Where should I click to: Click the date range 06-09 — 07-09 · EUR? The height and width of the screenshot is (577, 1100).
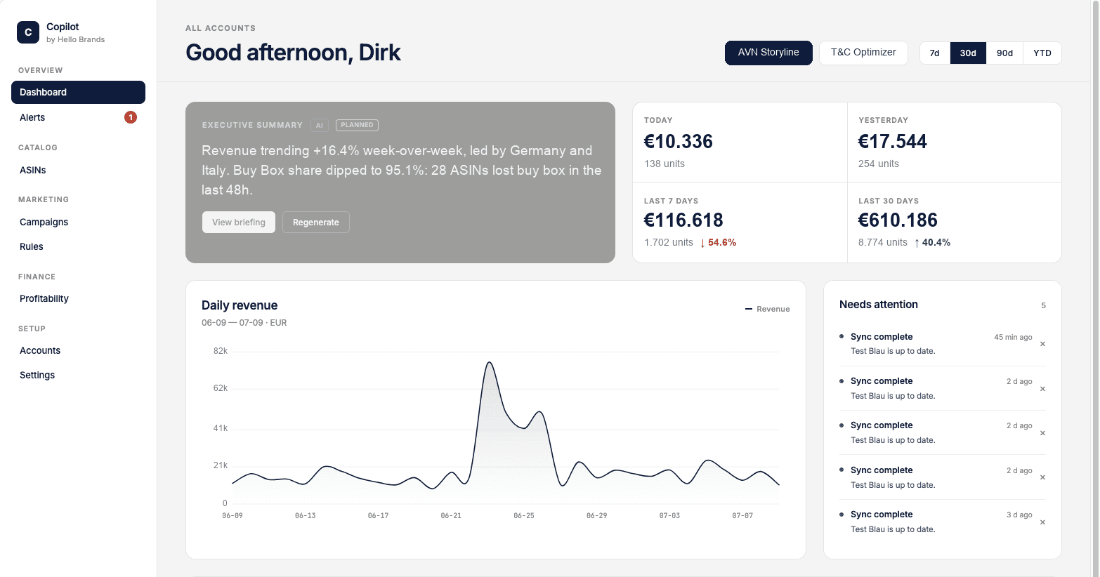click(244, 323)
